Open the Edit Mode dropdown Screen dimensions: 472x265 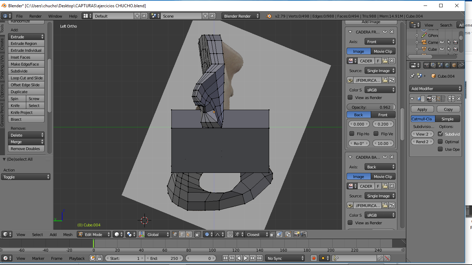point(94,234)
